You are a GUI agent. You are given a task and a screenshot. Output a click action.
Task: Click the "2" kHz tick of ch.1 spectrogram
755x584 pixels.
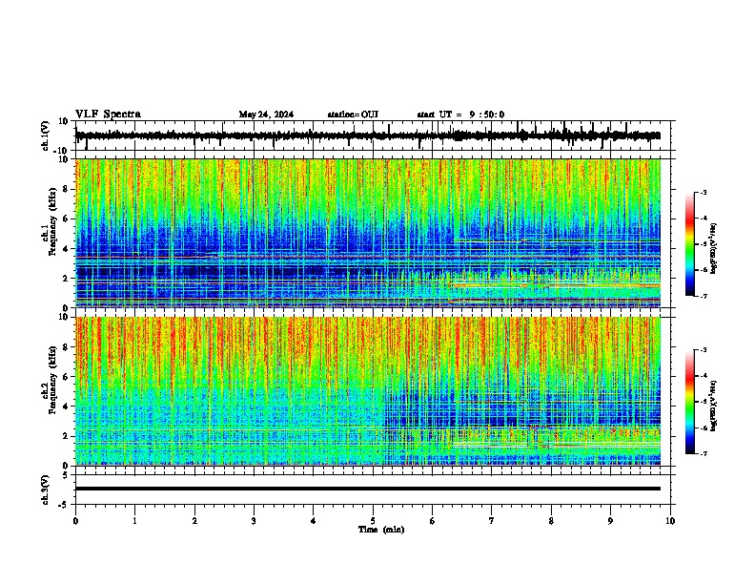(x=67, y=279)
